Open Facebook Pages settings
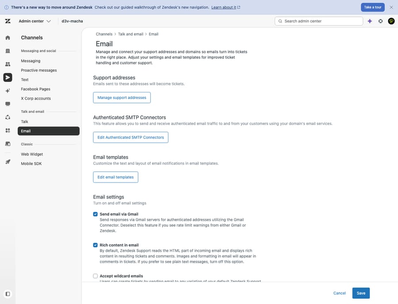 [35, 89]
